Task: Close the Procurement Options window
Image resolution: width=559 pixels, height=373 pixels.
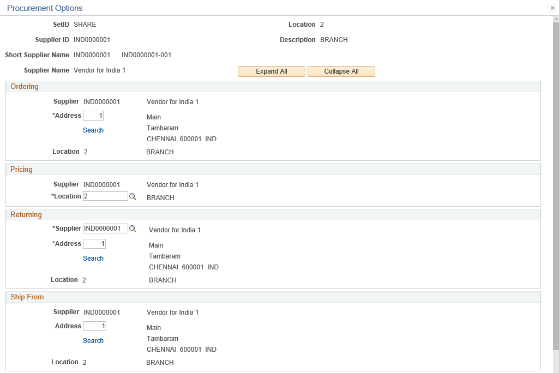Action: click(x=552, y=7)
